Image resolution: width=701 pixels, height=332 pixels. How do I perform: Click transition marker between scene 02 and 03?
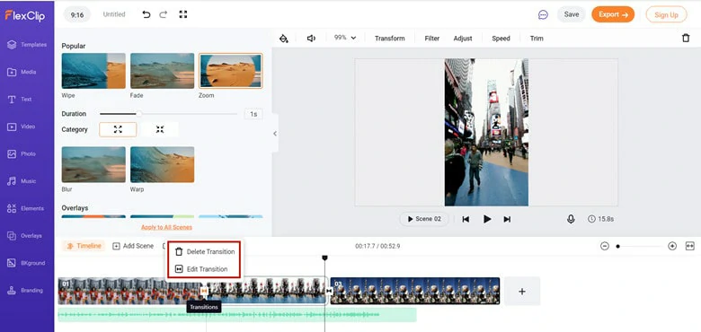coord(330,291)
